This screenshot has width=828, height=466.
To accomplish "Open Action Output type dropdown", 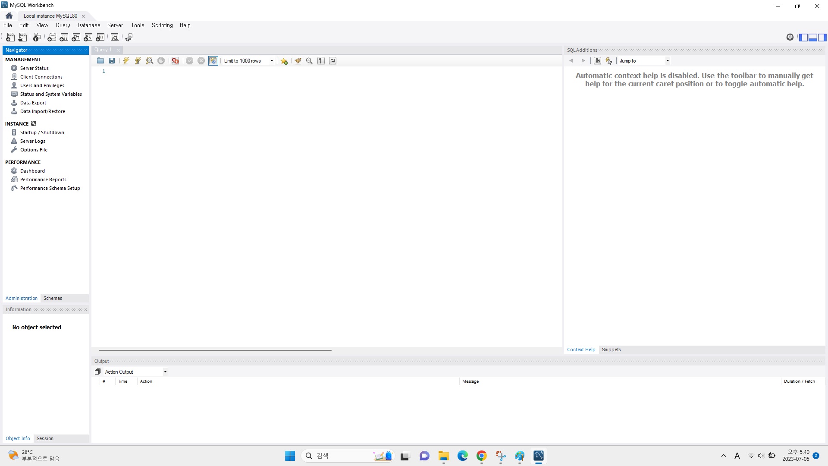I will 135,372.
